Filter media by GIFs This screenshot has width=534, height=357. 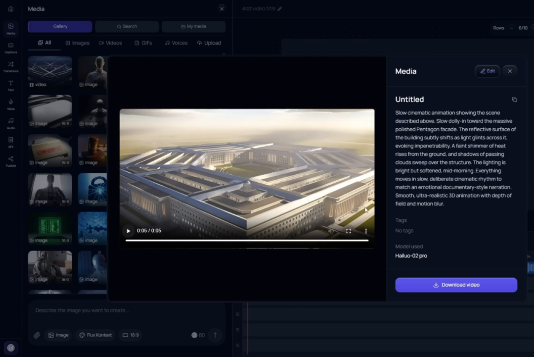(143, 43)
